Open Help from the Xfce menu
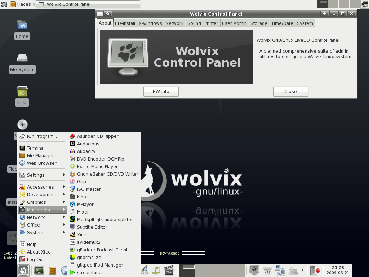This screenshot has width=369, height=277. [x=43, y=244]
